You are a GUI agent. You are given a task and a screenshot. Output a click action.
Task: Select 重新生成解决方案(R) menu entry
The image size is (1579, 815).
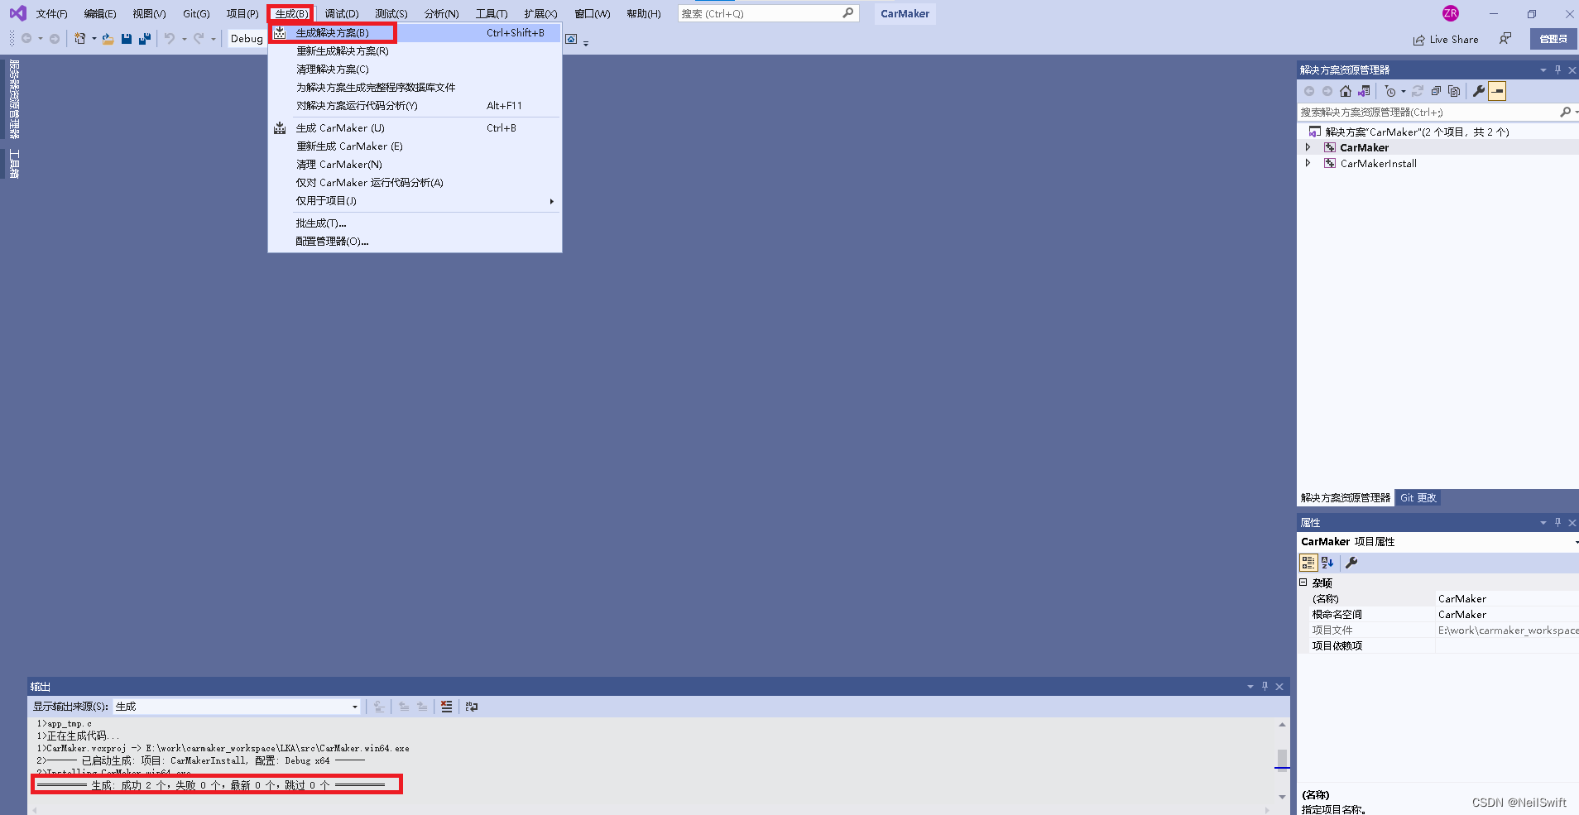click(415, 51)
